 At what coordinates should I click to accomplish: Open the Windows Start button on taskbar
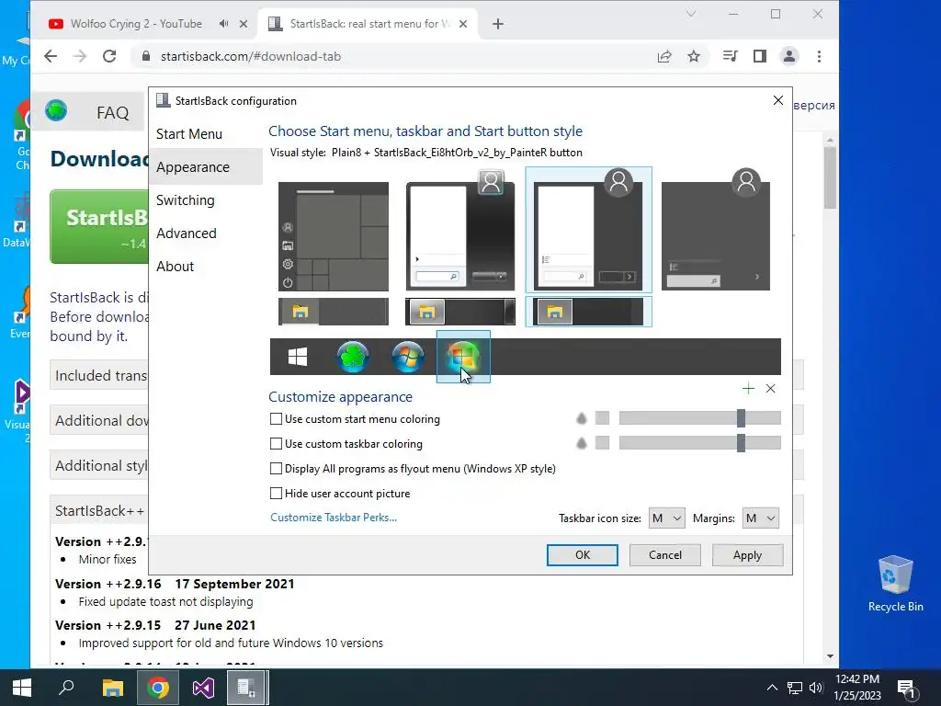22,688
